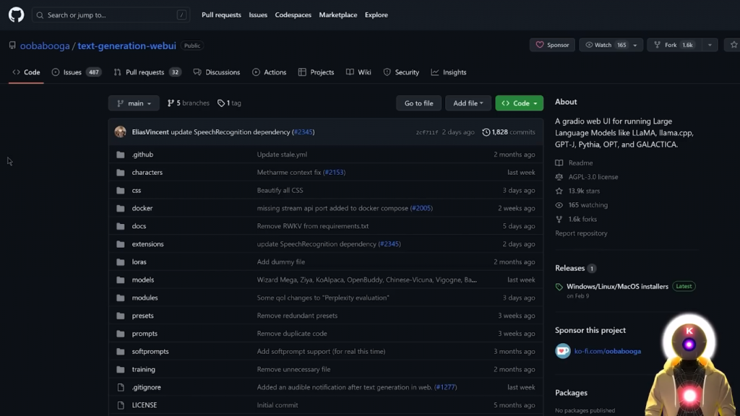
Task: Expand the Add file dropdown
Action: pyautogui.click(x=468, y=103)
